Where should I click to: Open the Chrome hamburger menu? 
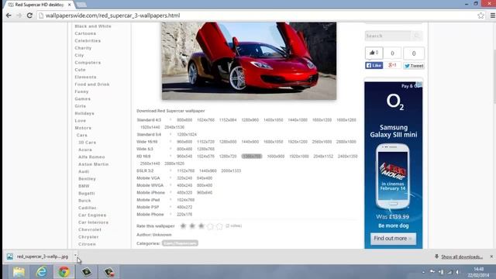(493, 15)
